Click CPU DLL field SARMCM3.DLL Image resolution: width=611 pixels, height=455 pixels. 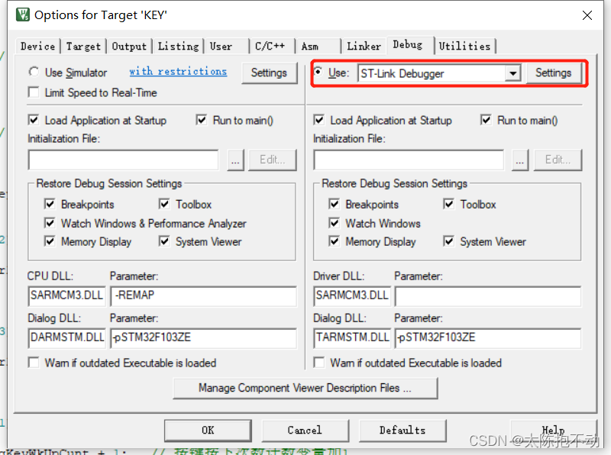[66, 295]
